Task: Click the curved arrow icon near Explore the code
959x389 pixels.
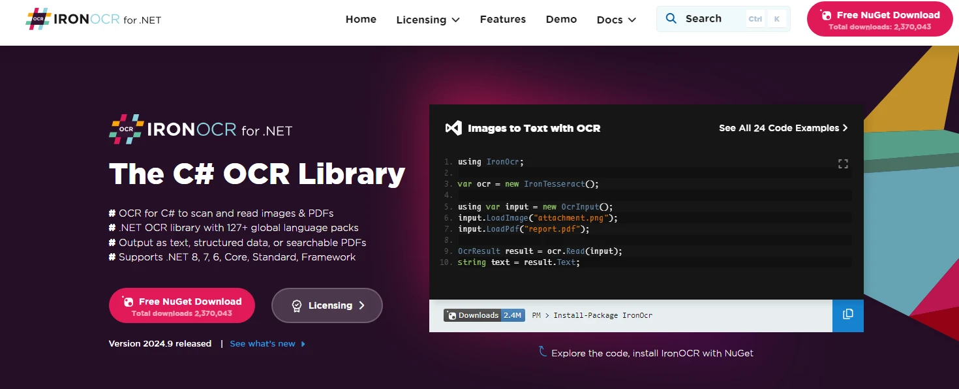Action: (542, 352)
